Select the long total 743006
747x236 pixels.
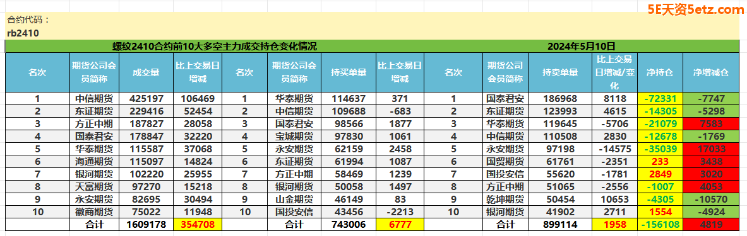(x=349, y=225)
